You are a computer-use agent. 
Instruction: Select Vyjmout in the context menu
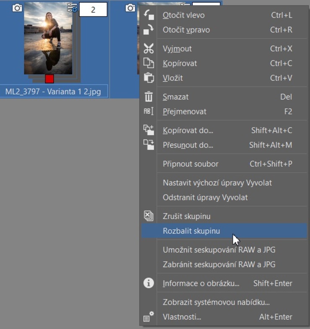pos(224,49)
